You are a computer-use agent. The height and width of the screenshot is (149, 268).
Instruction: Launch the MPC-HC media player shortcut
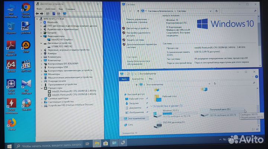26,65
